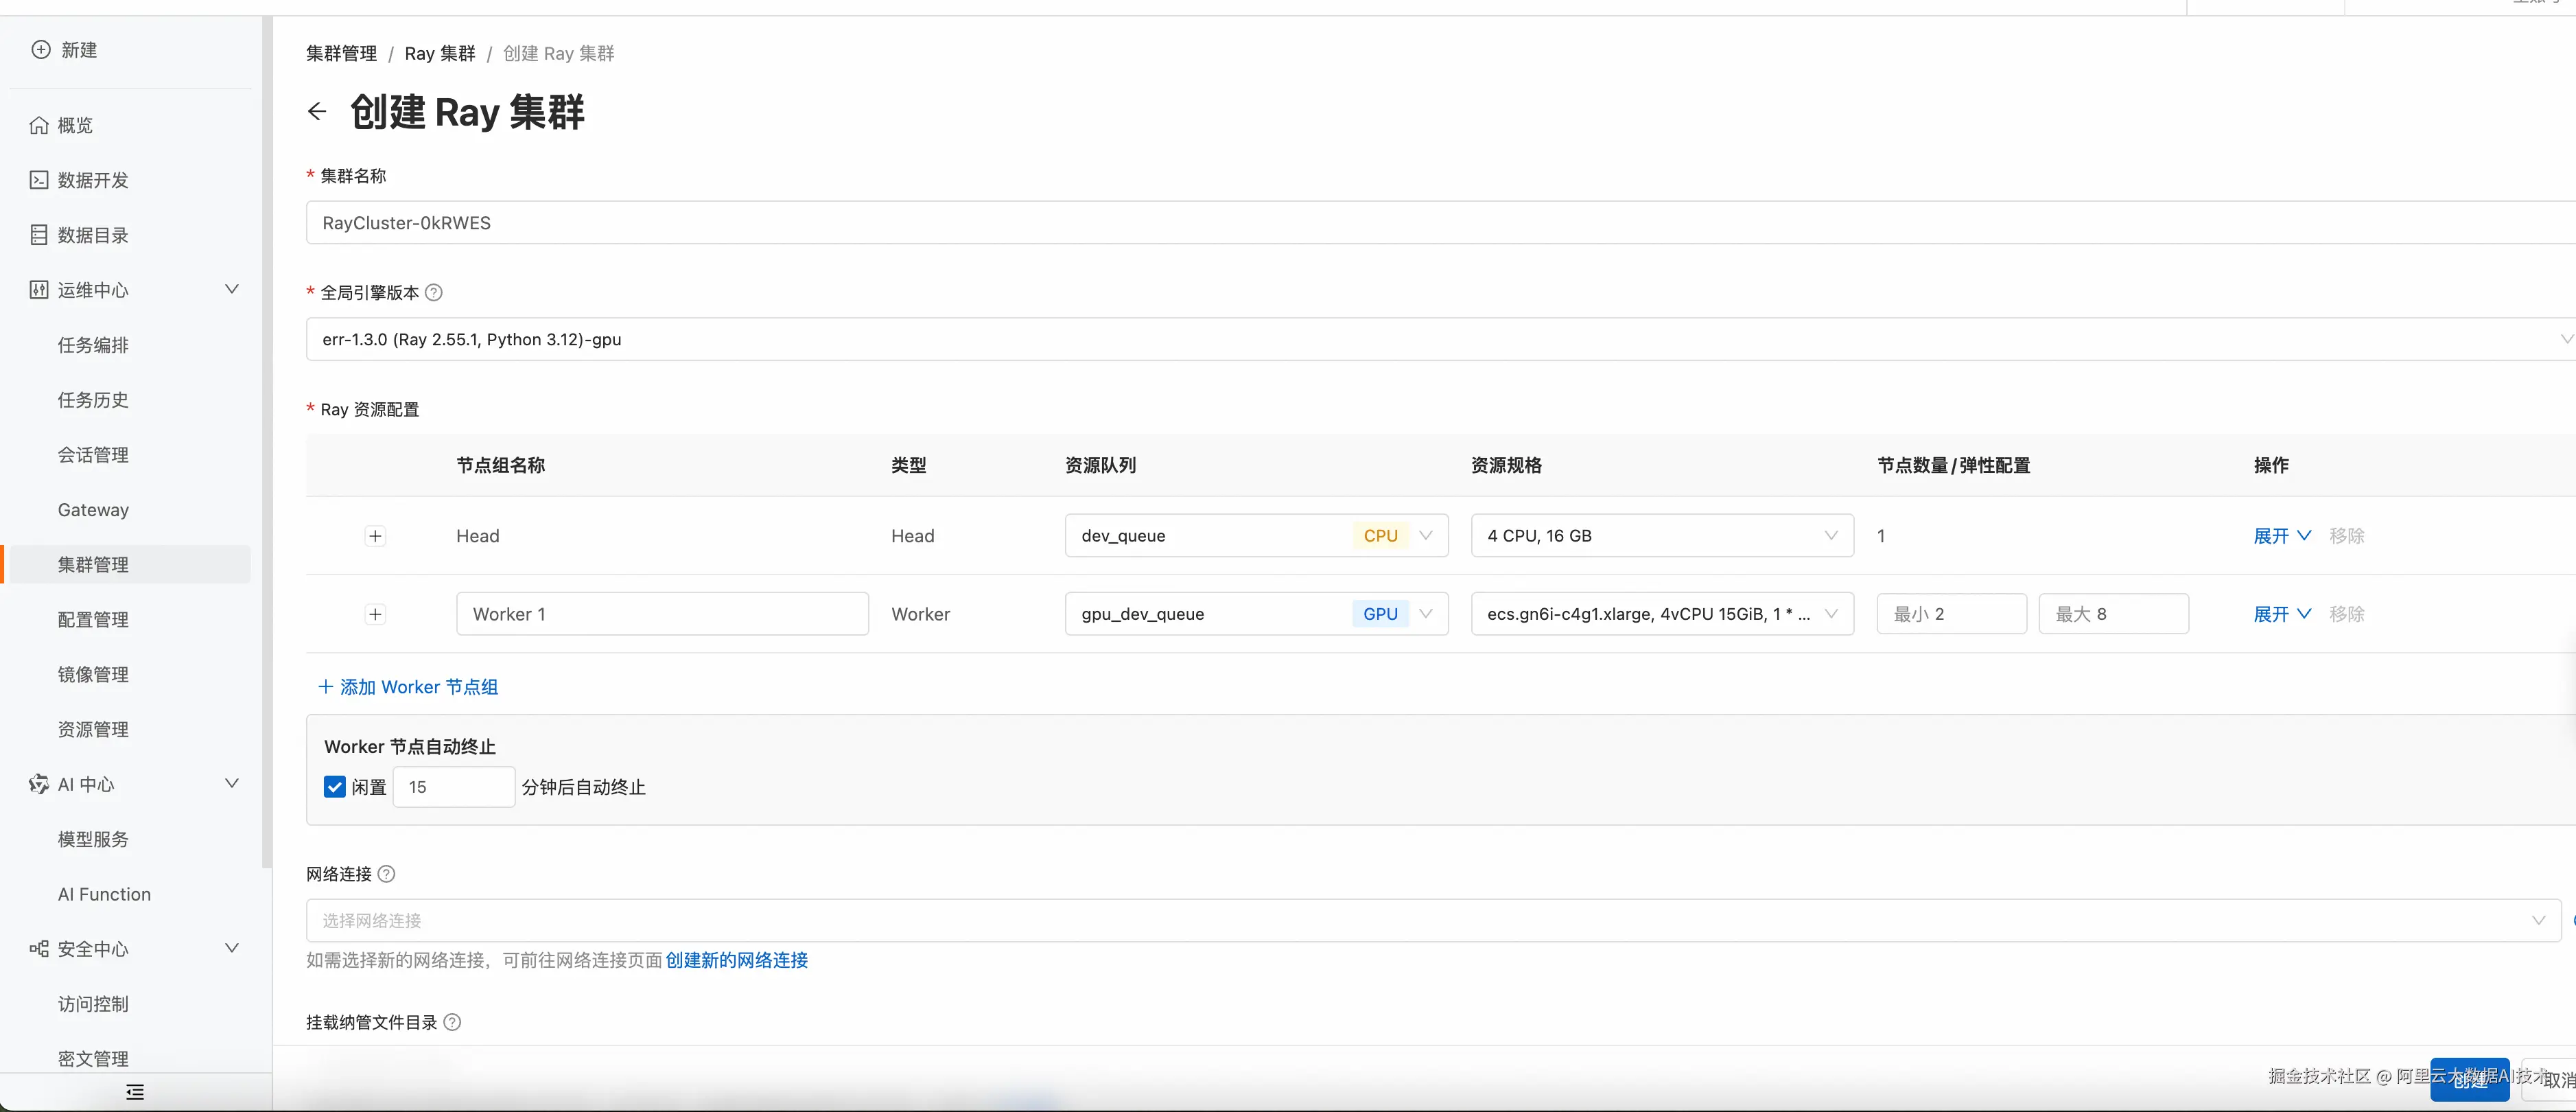Collapse the 运维中心 menu chevron
The image size is (2576, 1112).
click(232, 290)
